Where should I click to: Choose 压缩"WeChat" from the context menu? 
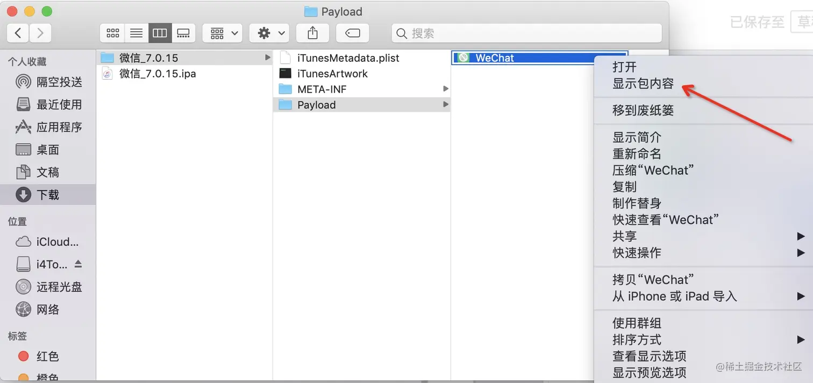point(703,171)
